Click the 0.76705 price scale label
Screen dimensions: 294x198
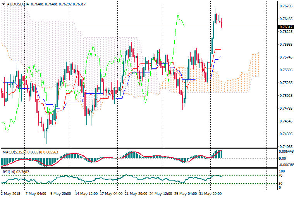coord(285,6)
